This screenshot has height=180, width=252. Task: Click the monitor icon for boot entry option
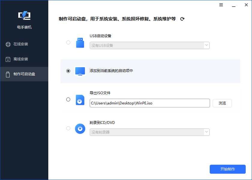pos(80,71)
